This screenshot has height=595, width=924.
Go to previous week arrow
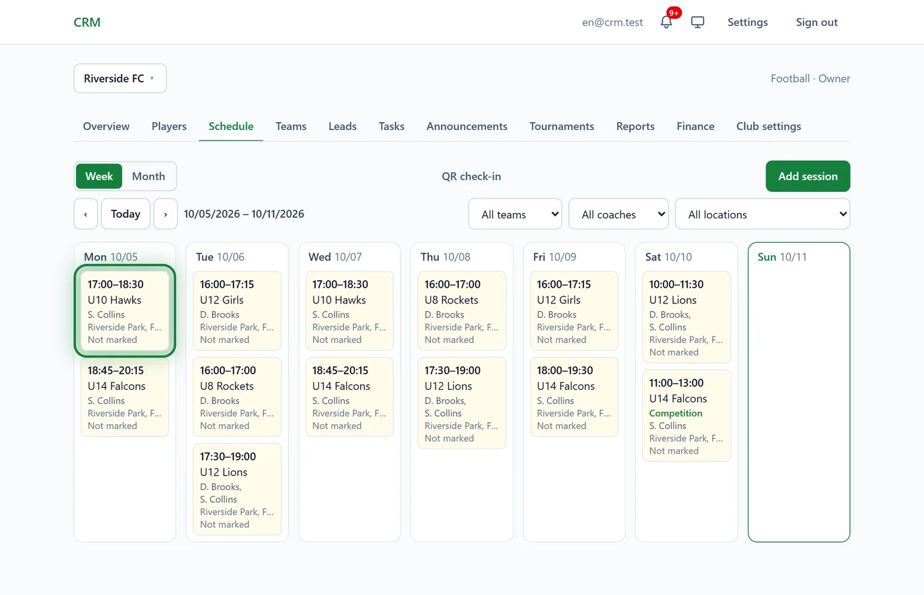click(x=86, y=214)
